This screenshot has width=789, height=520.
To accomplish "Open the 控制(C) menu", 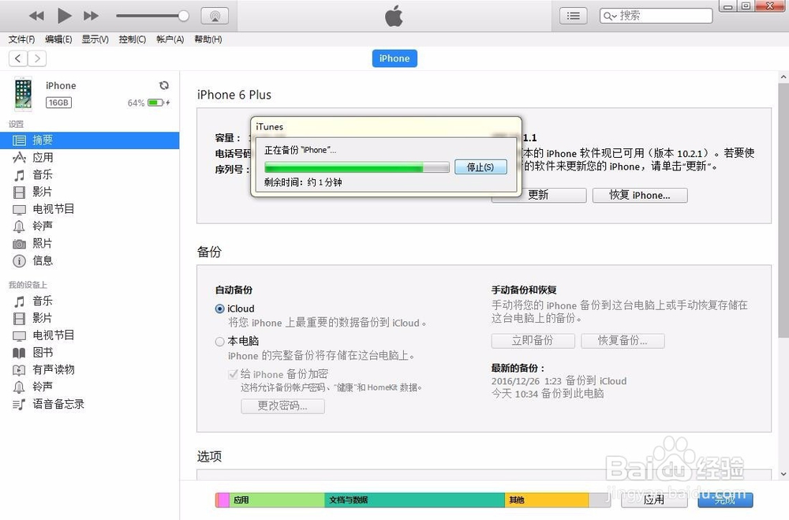I will [133, 39].
